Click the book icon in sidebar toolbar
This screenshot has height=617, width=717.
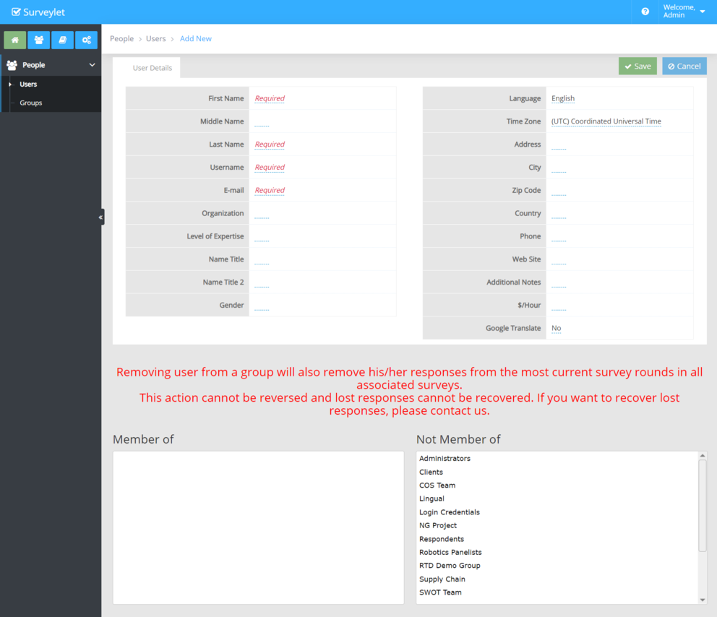click(x=62, y=40)
